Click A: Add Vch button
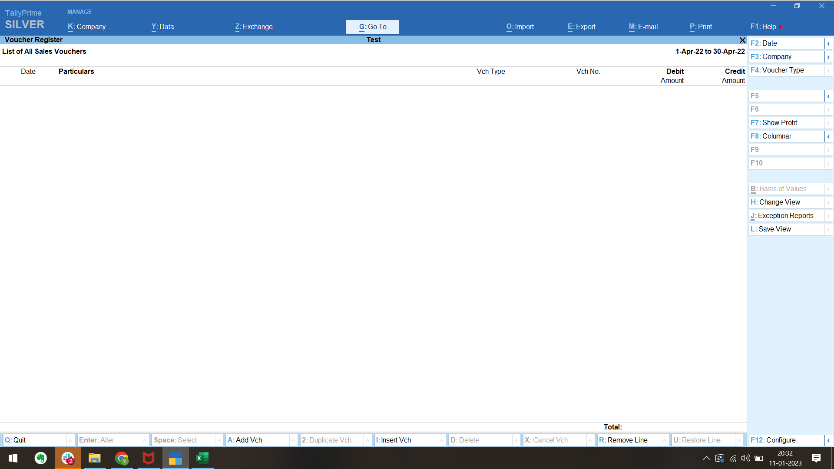The height and width of the screenshot is (469, 834). [258, 440]
